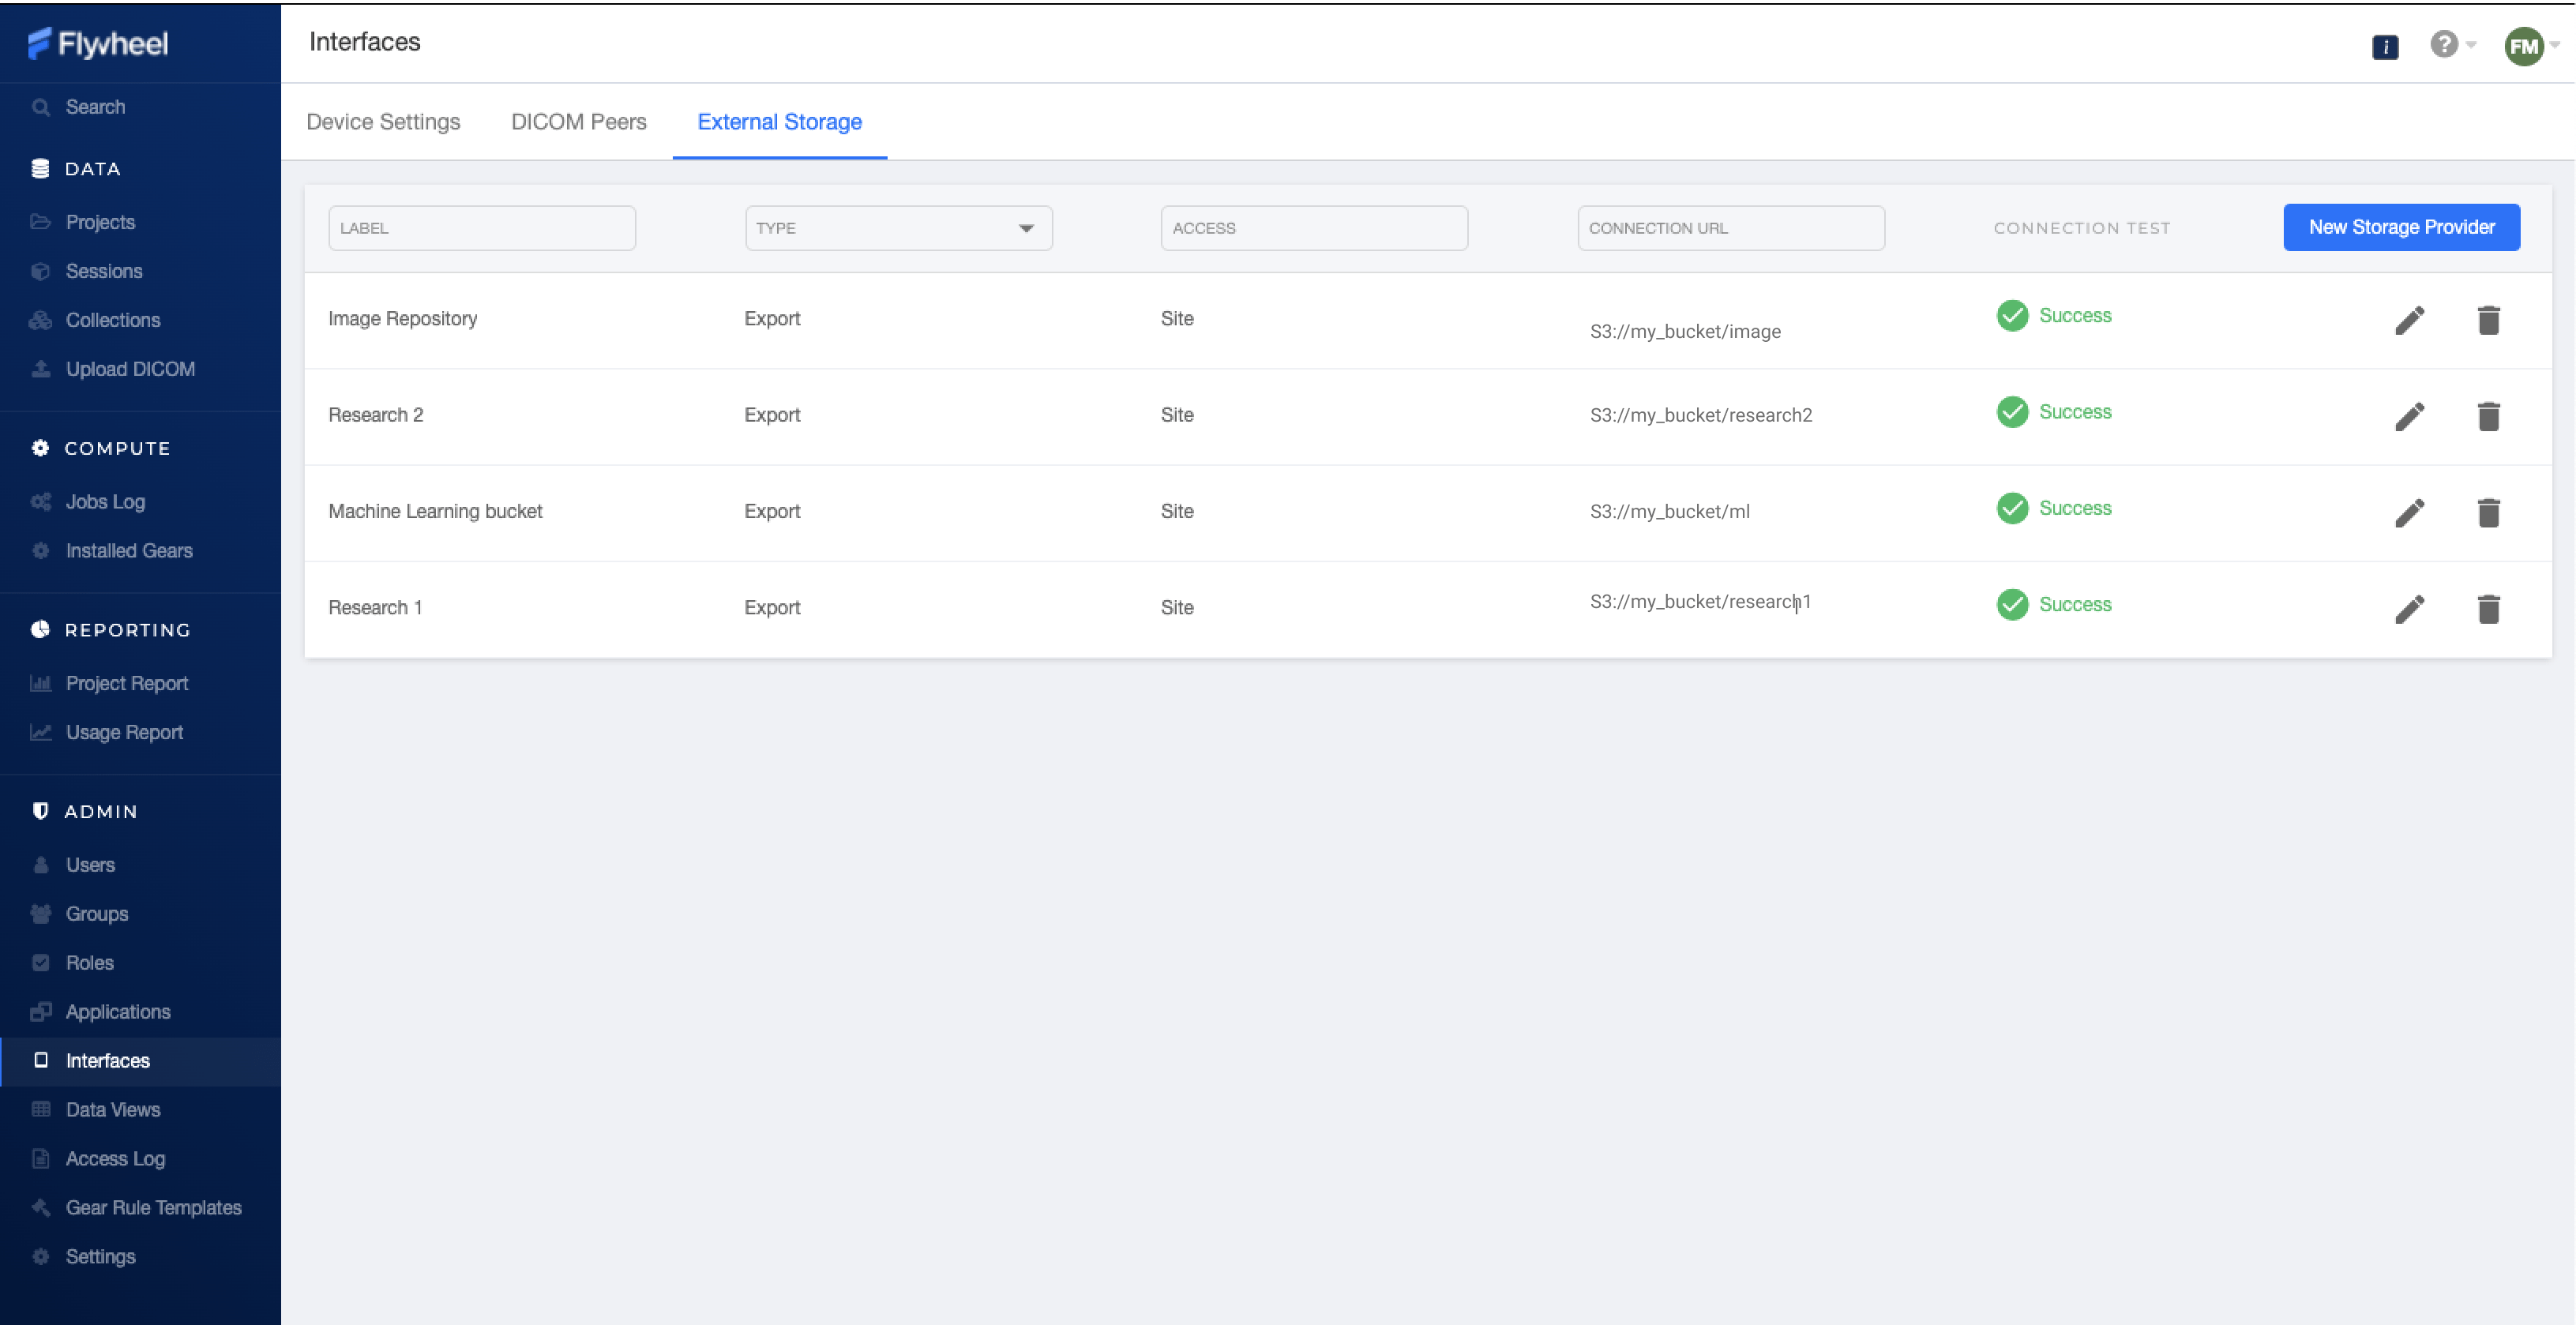Navigate to Gear Rule Templates
The image size is (2576, 1325).
click(x=153, y=1207)
